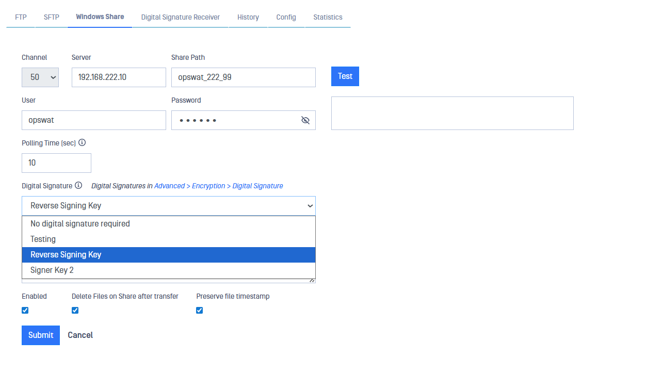
Task: Click into the Server address field
Action: pyautogui.click(x=119, y=77)
